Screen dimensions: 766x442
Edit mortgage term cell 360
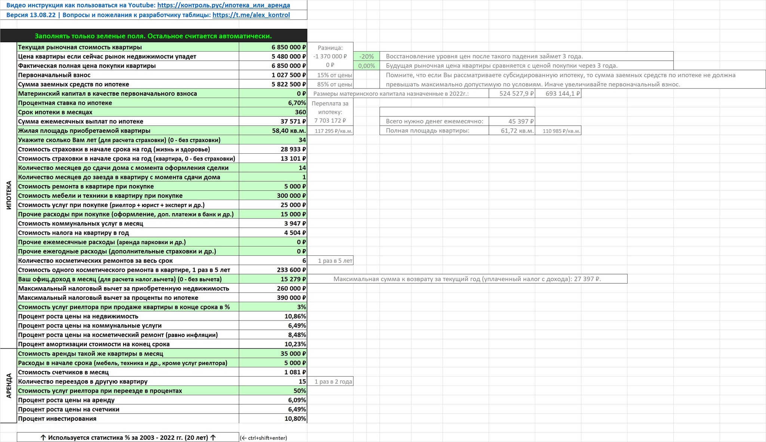[x=273, y=112]
